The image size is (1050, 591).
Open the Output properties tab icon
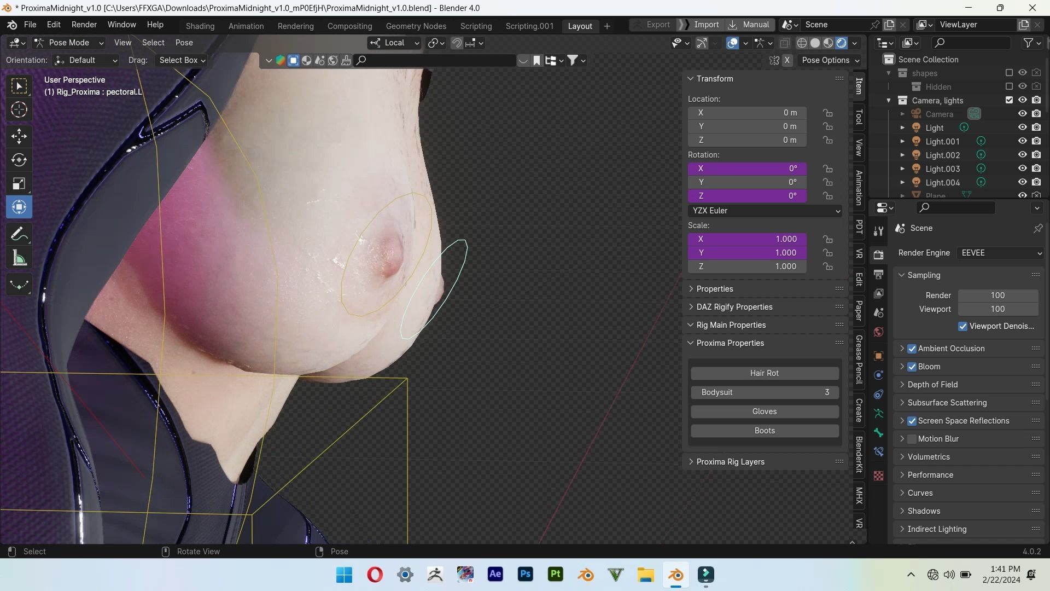pyautogui.click(x=878, y=274)
